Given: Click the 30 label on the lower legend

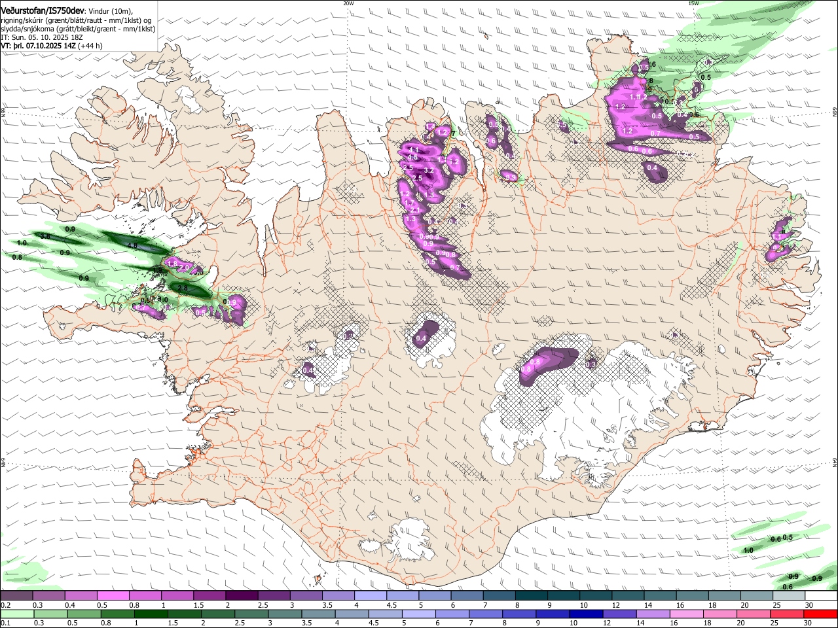Looking at the screenshot, I should coord(809,623).
